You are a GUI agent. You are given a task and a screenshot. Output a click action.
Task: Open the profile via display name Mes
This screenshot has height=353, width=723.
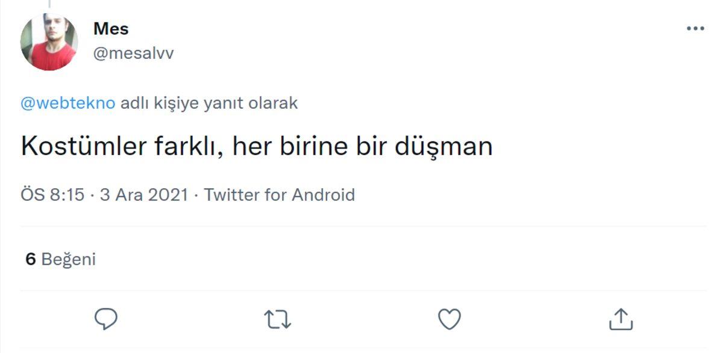click(x=111, y=28)
